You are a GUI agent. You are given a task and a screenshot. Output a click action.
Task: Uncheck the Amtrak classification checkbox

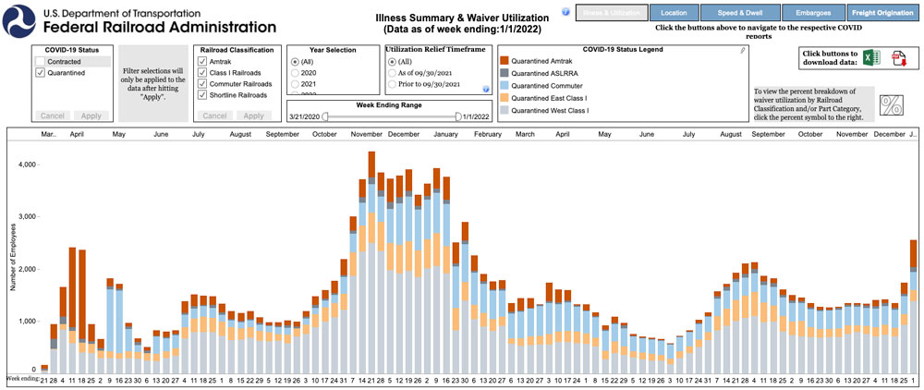pos(202,61)
